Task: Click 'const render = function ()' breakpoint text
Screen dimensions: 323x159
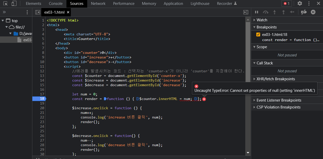Action: (x=291, y=40)
